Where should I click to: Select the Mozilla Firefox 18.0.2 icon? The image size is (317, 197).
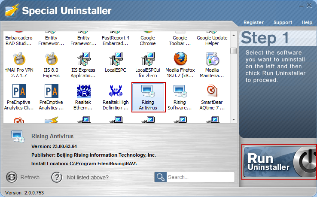click(x=180, y=59)
